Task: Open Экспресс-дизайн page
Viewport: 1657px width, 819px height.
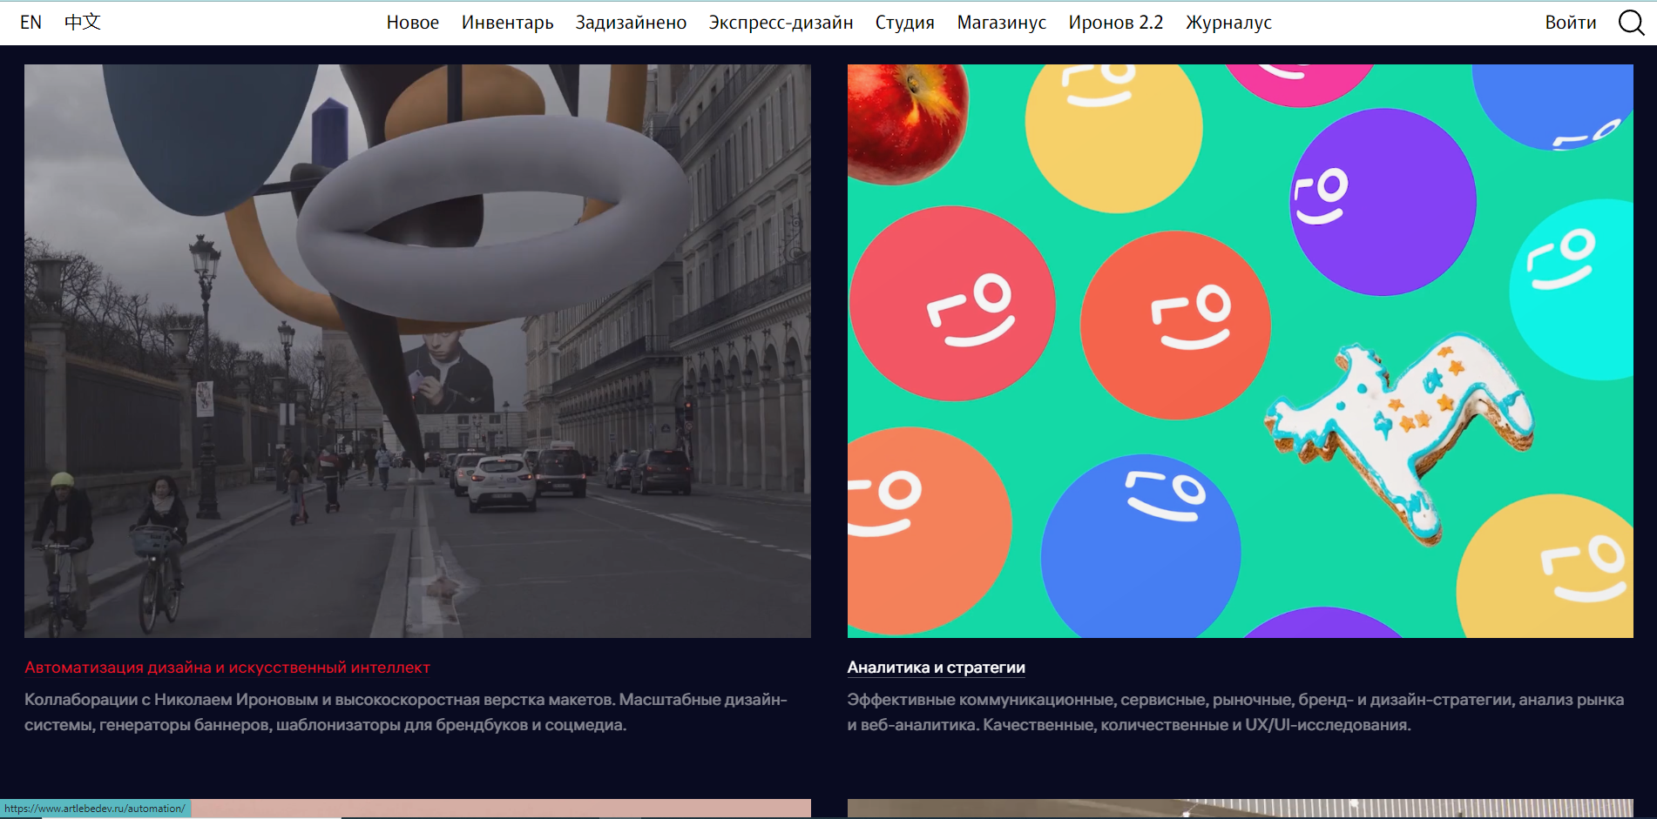Action: [781, 23]
